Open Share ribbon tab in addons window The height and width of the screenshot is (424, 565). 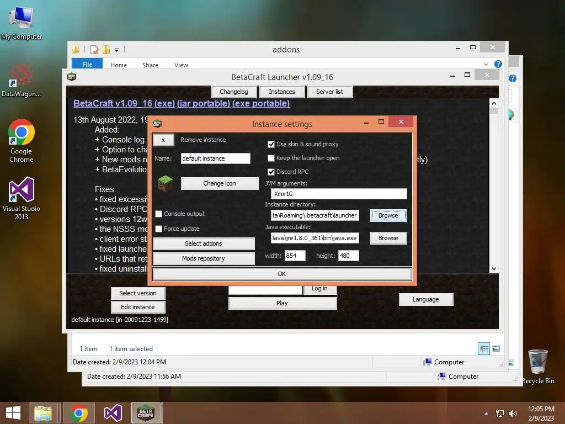(150, 65)
